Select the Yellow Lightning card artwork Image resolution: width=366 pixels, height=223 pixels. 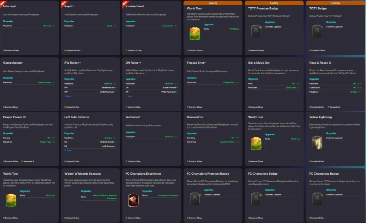pyautogui.click(x=317, y=143)
